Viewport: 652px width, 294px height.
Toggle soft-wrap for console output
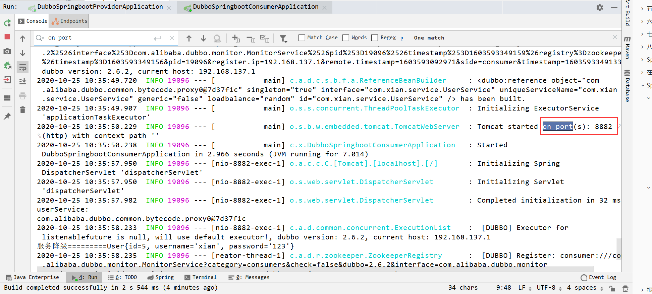point(22,67)
